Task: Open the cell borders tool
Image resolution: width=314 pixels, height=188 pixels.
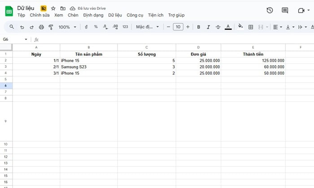Action: tap(251, 27)
